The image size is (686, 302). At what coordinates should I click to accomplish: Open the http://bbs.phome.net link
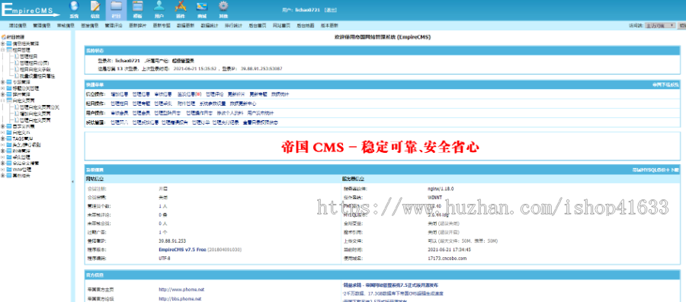180,299
